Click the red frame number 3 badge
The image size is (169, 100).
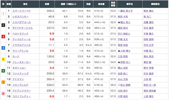point(3,37)
